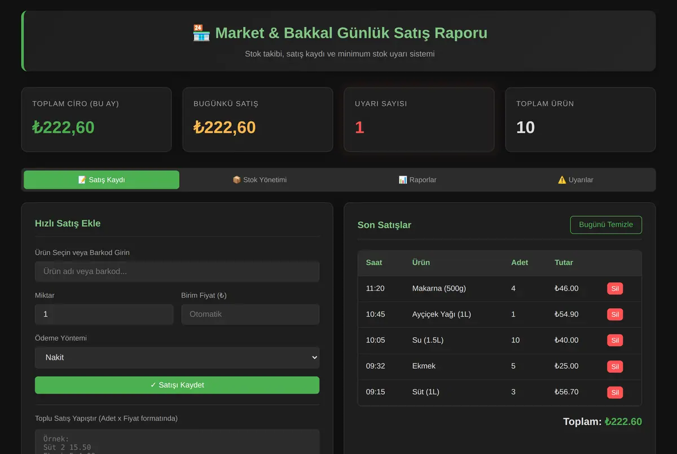Image resolution: width=677 pixels, height=454 pixels.
Task: Remove the Su (1.5L) sale entry
Action: coord(615,341)
